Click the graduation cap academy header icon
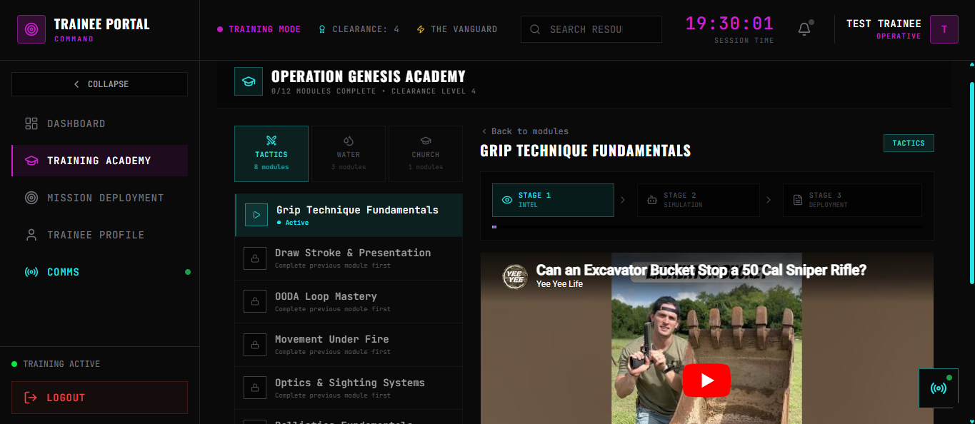The image size is (975, 424). (x=249, y=81)
